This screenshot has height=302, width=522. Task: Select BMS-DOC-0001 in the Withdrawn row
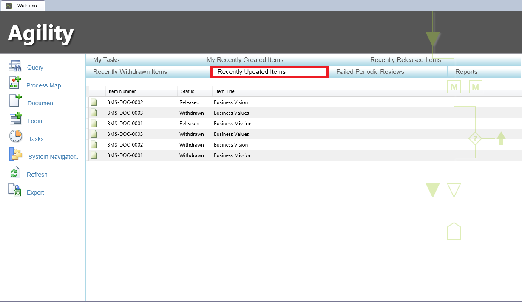(x=125, y=155)
